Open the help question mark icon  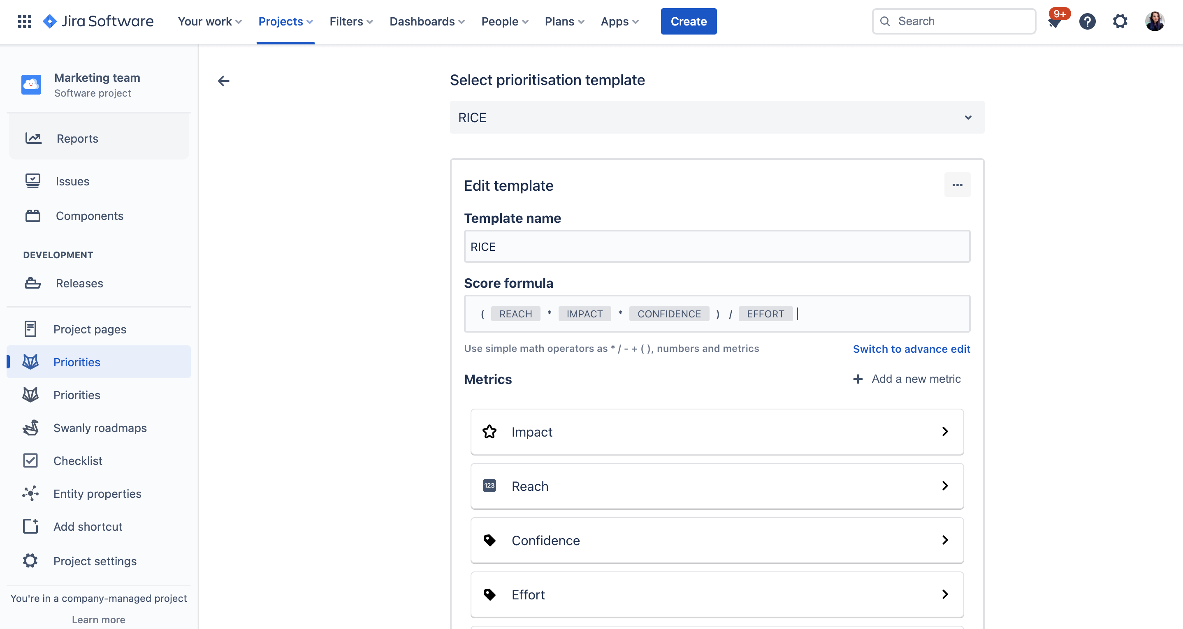coord(1087,21)
